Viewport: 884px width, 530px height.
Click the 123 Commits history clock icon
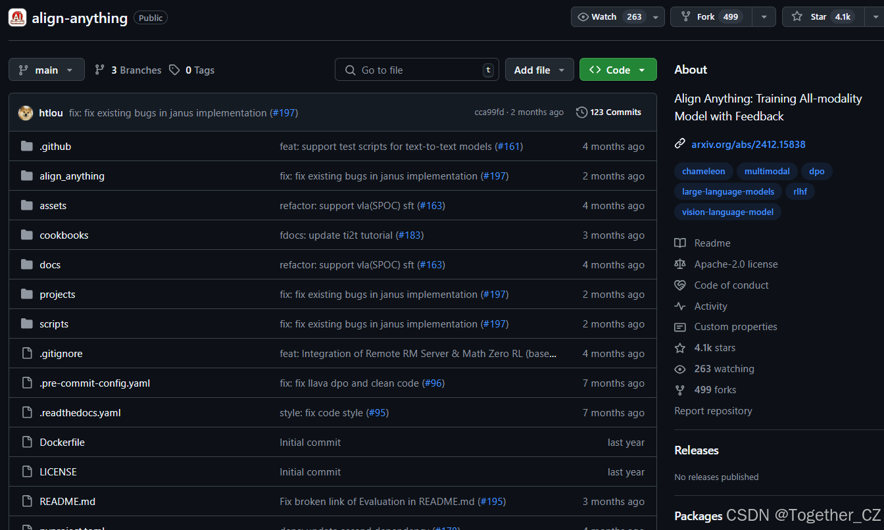(581, 112)
